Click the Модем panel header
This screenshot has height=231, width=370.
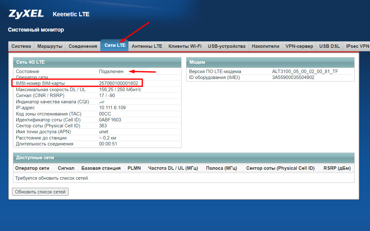pyautogui.click(x=270, y=62)
